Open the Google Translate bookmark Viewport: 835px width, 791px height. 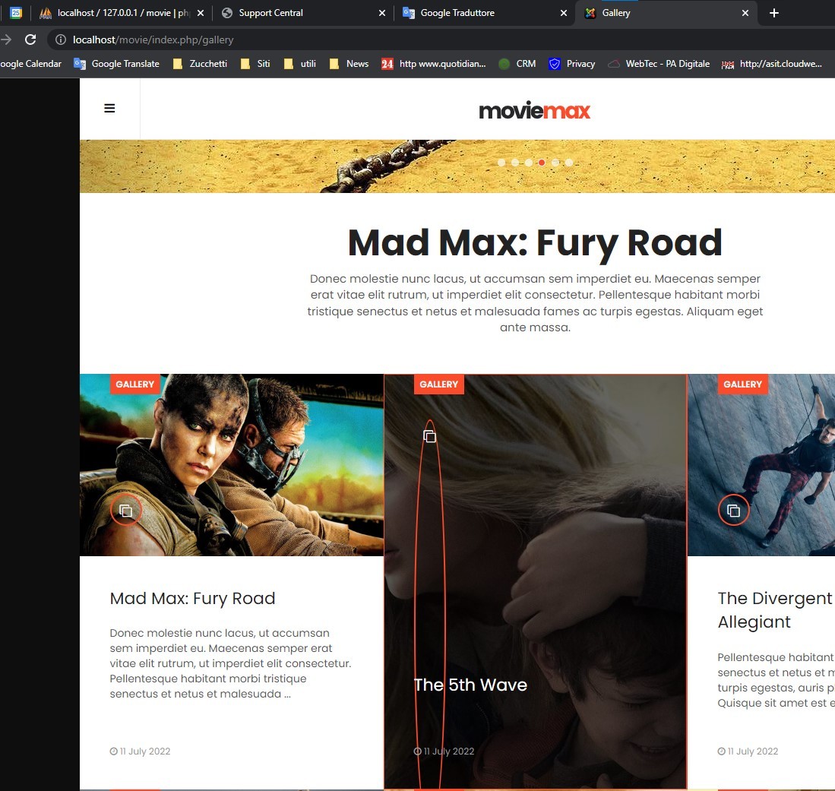pos(116,64)
